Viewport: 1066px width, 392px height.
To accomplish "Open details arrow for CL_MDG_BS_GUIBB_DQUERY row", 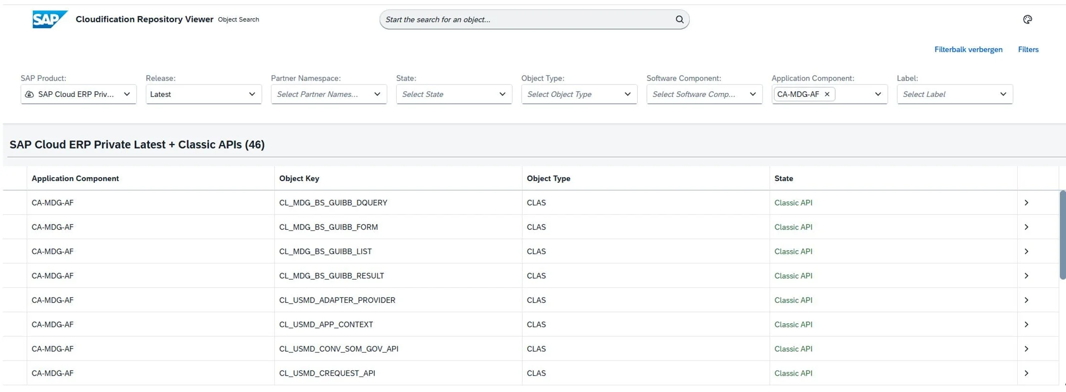I will [x=1026, y=202].
